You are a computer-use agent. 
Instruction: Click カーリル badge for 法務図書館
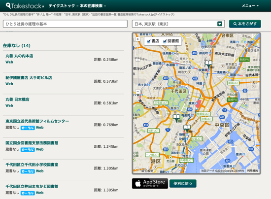coord(28,150)
